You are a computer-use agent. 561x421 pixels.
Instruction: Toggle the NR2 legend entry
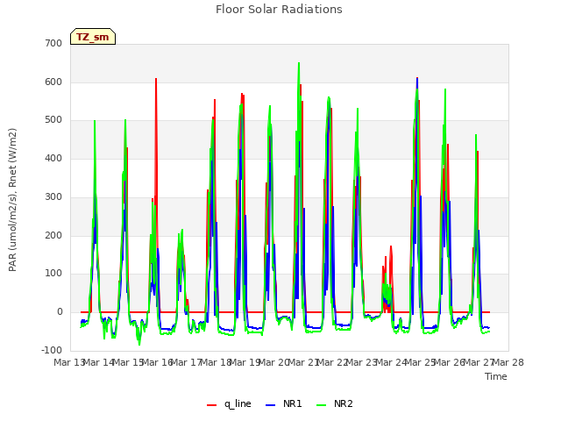(x=335, y=403)
